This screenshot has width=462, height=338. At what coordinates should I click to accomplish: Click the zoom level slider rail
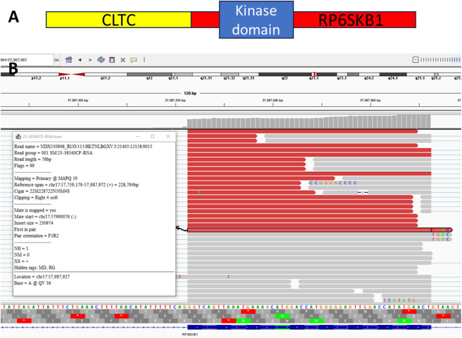(x=441, y=60)
